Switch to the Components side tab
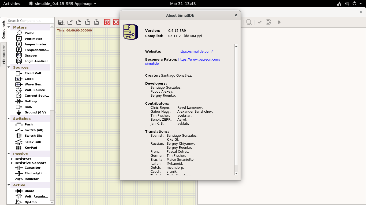 [x=4, y=29]
